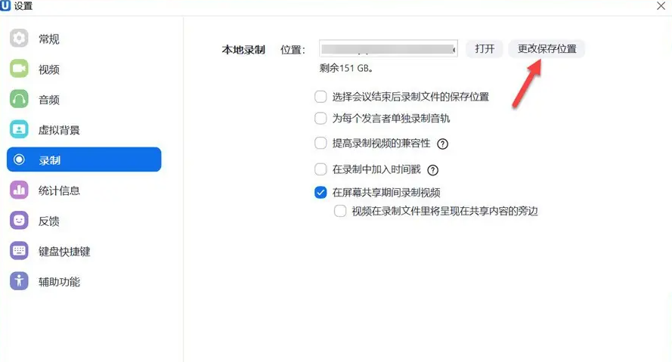
Task: Enable 视频在录制文件里将呈现在共享内容的旁边 checkbox
Action: 340,211
